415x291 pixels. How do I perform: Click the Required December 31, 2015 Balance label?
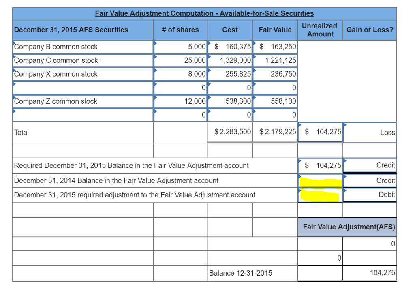(131, 165)
